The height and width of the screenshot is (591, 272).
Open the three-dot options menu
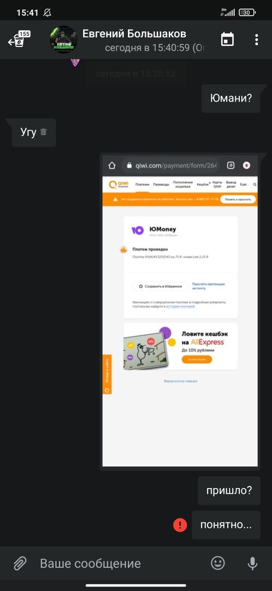coord(256,39)
